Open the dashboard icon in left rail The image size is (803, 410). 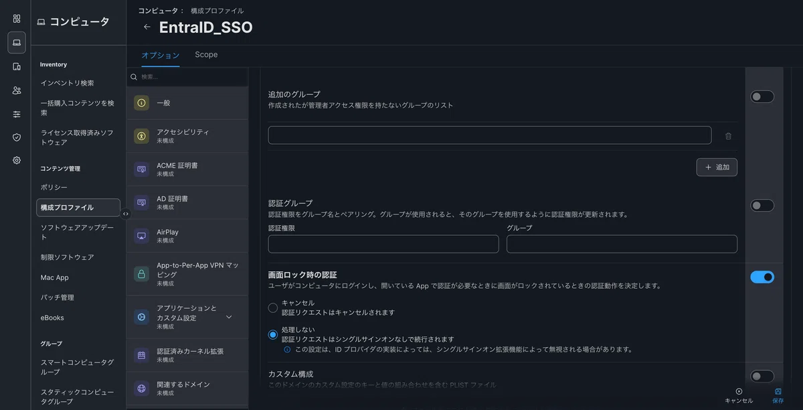point(17,19)
